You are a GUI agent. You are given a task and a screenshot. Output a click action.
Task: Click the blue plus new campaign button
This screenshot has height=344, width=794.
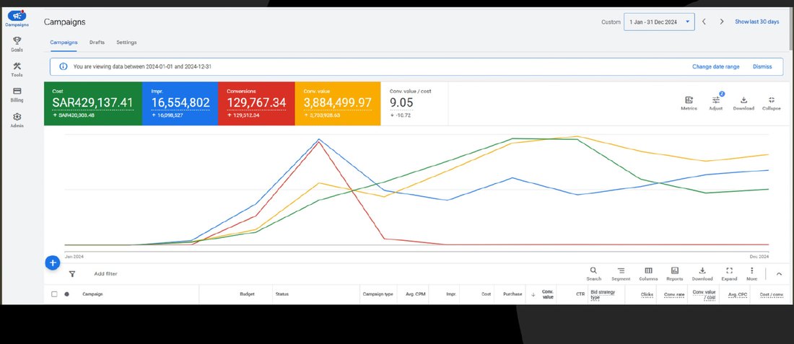(x=53, y=263)
